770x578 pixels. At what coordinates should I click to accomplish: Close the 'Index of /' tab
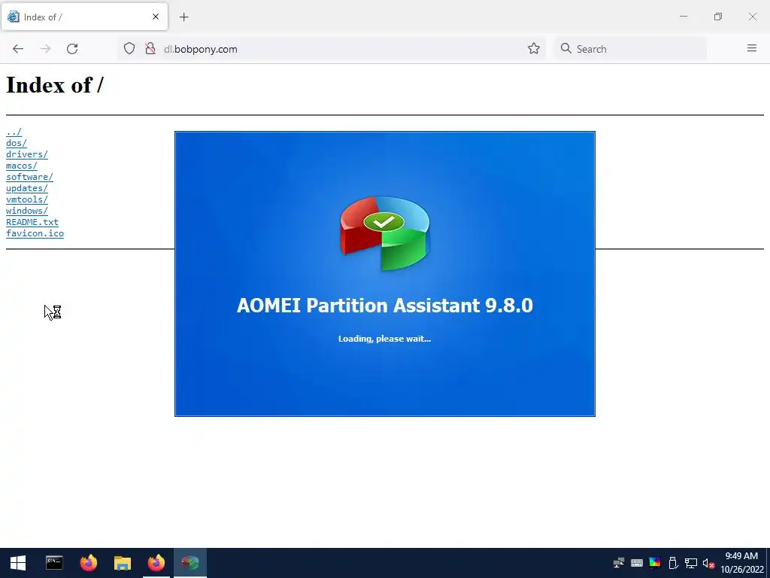click(x=156, y=17)
